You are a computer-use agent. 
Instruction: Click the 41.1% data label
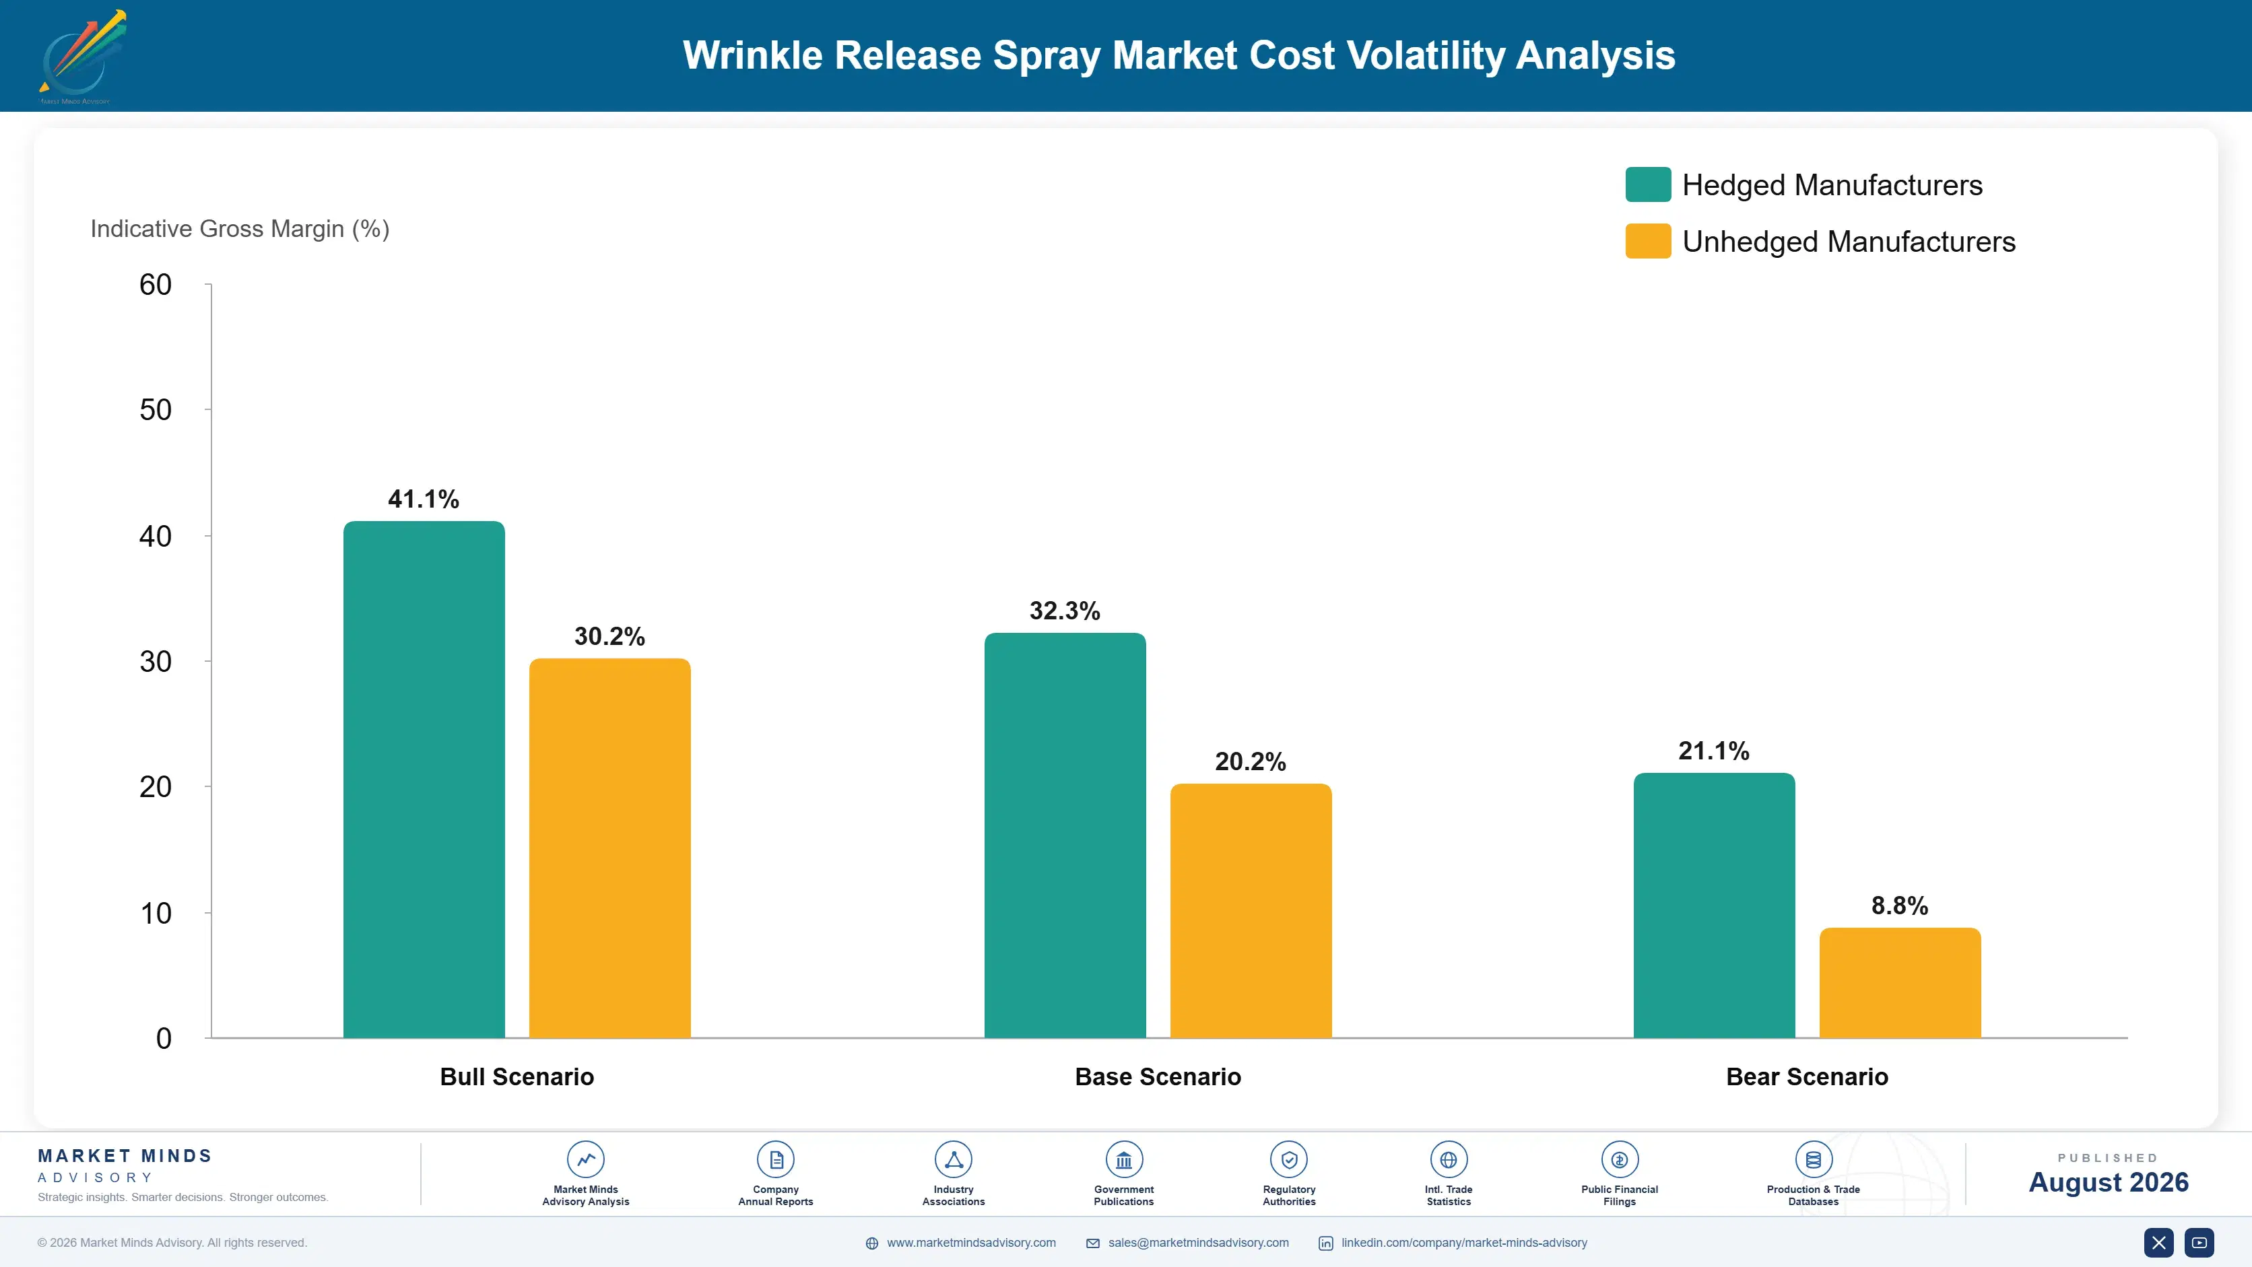pos(424,499)
